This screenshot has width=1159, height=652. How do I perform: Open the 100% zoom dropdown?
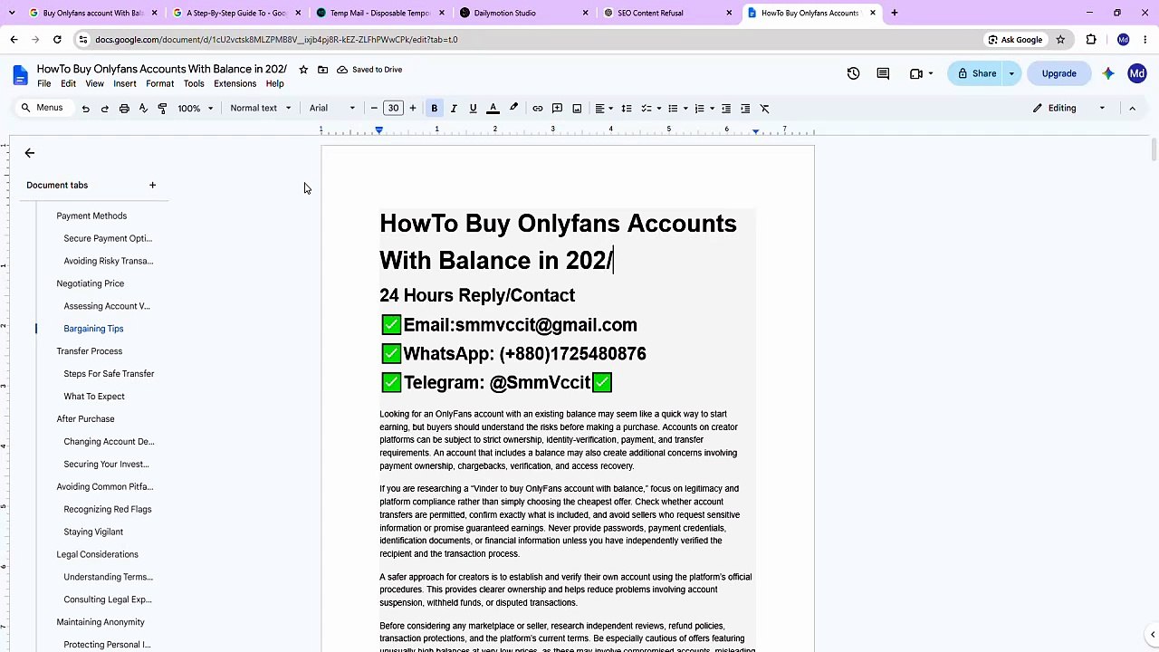(195, 109)
